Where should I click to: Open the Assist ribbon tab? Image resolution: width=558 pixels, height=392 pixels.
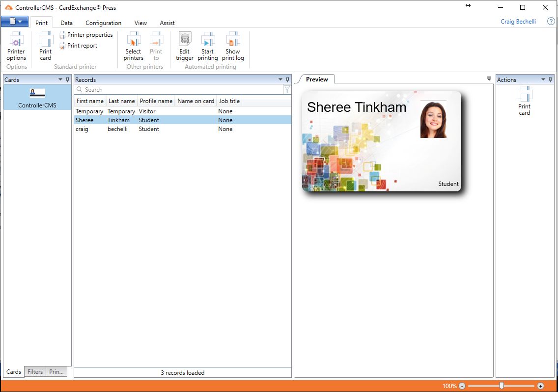[x=167, y=23]
